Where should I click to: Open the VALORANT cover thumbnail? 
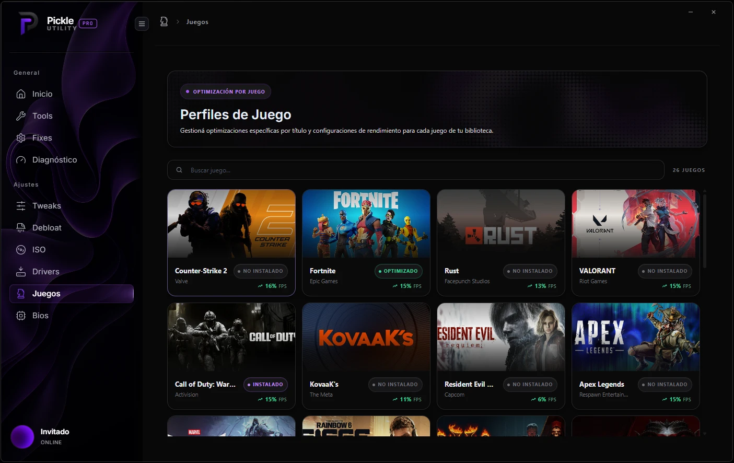point(636,224)
